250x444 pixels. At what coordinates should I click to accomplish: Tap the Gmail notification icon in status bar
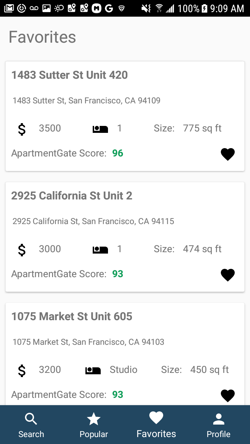(9, 8)
